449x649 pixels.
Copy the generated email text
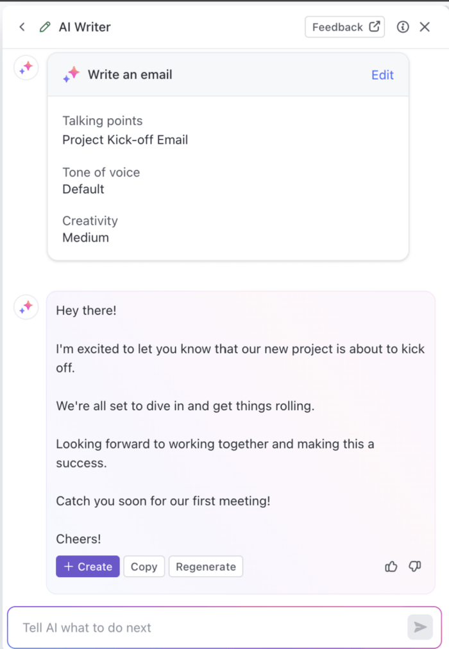[x=144, y=566]
